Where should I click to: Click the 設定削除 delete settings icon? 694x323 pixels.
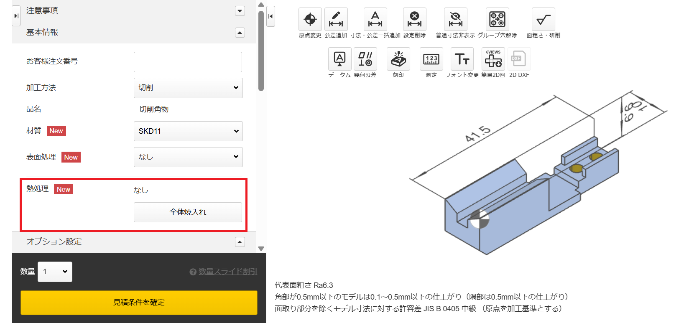click(414, 19)
